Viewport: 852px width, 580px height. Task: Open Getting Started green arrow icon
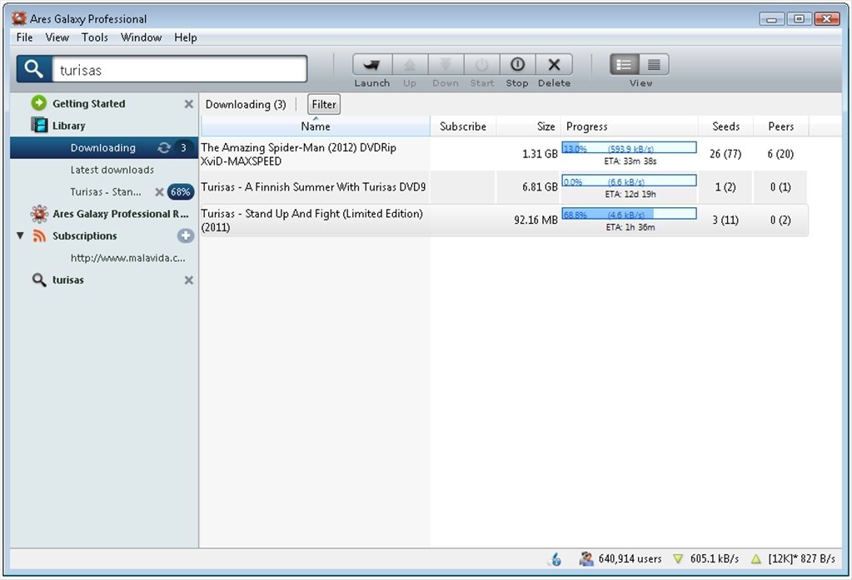[38, 102]
